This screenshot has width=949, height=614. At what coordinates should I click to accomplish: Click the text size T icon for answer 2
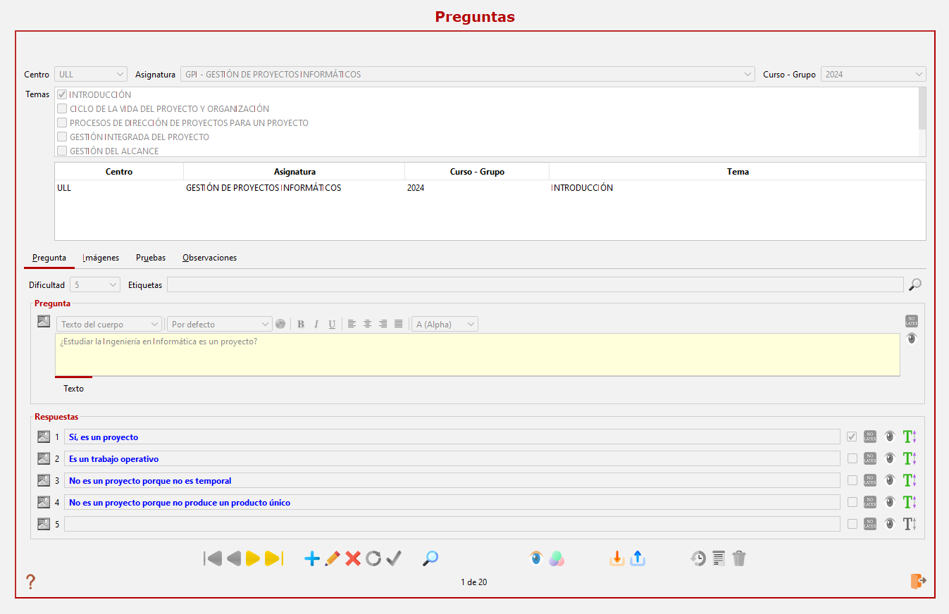click(910, 458)
